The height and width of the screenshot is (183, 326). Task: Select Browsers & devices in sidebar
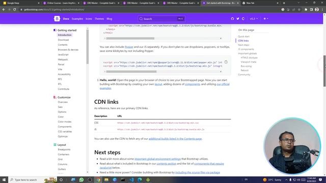[68, 50]
